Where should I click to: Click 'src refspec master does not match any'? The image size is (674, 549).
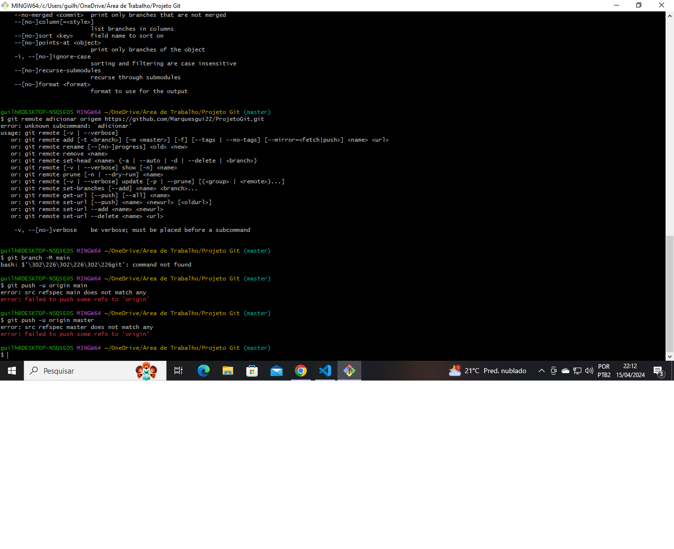pos(77,327)
